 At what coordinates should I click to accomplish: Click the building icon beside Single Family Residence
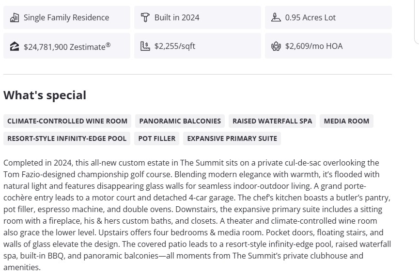click(x=15, y=18)
